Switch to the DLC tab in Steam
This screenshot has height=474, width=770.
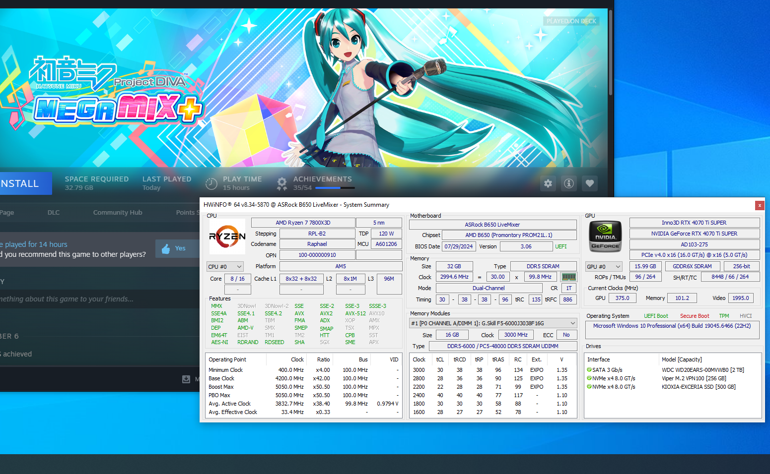point(54,213)
